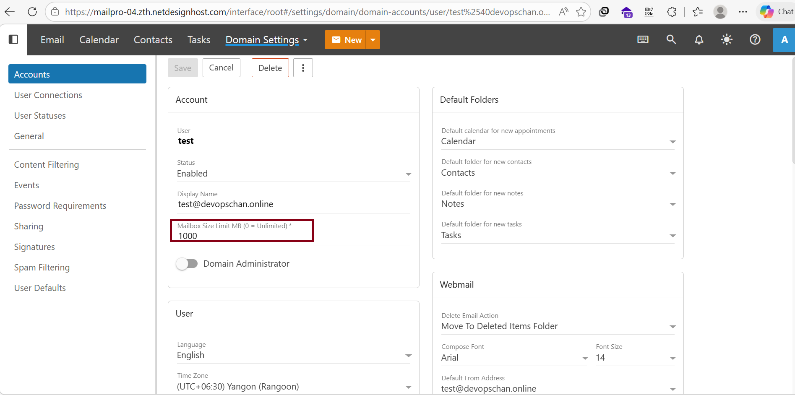This screenshot has width=795, height=395.
Task: Click the Cancel button
Action: (221, 68)
